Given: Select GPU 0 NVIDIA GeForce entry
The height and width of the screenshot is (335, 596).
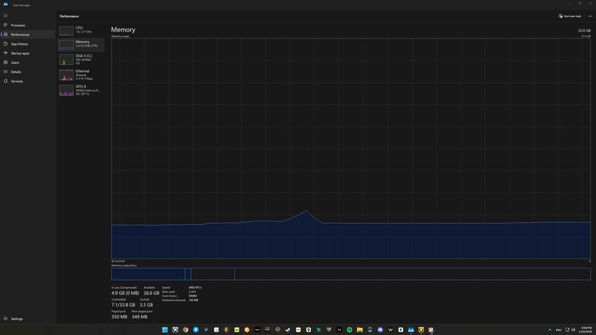Looking at the screenshot, I should coord(81,90).
